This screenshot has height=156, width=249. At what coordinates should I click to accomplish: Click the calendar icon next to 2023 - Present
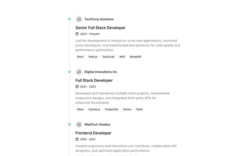coord(77,34)
